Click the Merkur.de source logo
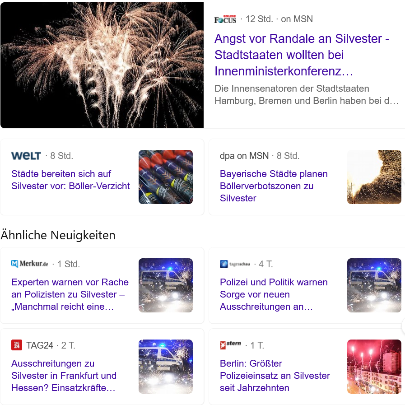The height and width of the screenshot is (405, 405). tap(30, 264)
